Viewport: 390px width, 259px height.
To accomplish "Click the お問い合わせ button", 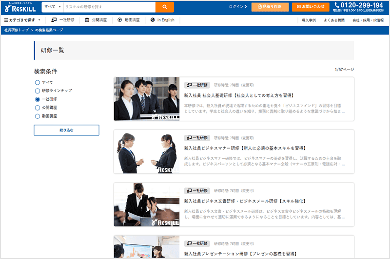I will [311, 7].
